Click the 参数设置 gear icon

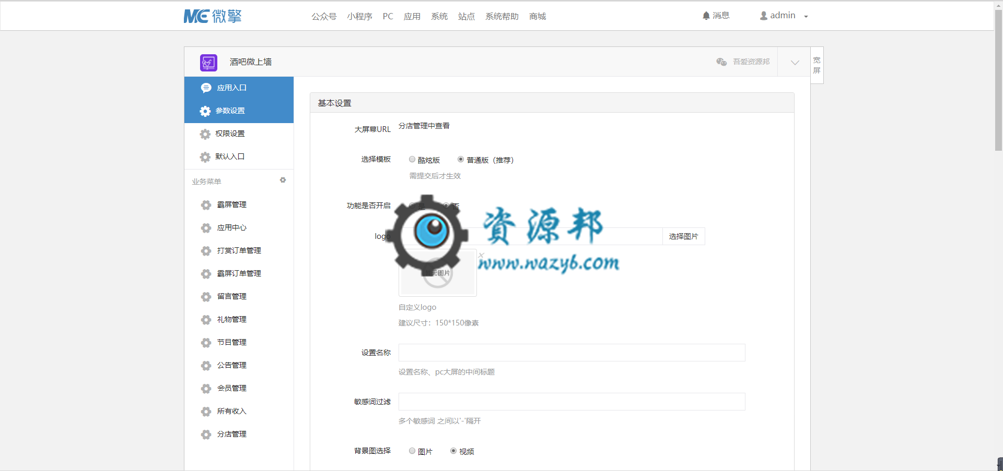(205, 111)
